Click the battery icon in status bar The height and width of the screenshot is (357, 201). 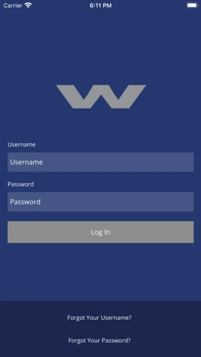pyautogui.click(x=192, y=6)
